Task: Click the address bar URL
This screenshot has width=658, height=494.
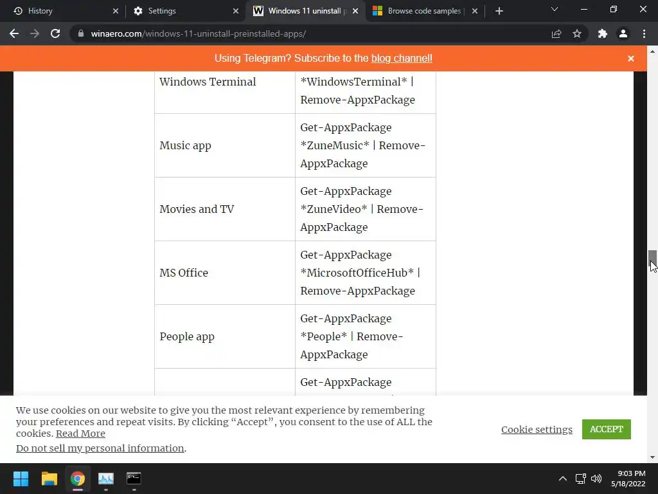Action: [199, 33]
